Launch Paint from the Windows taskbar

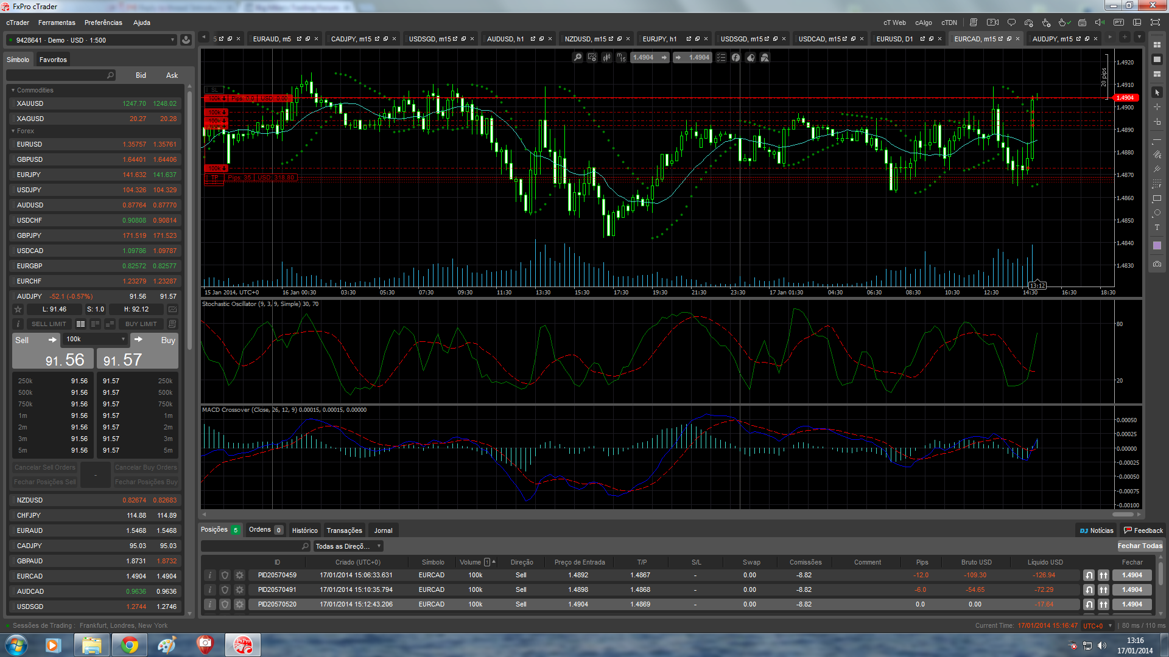167,645
